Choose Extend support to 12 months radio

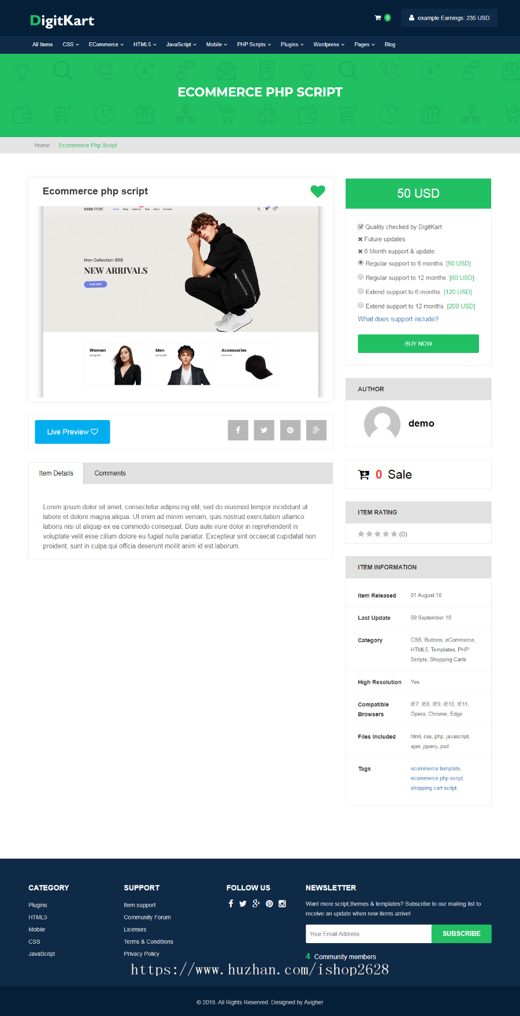(x=361, y=305)
